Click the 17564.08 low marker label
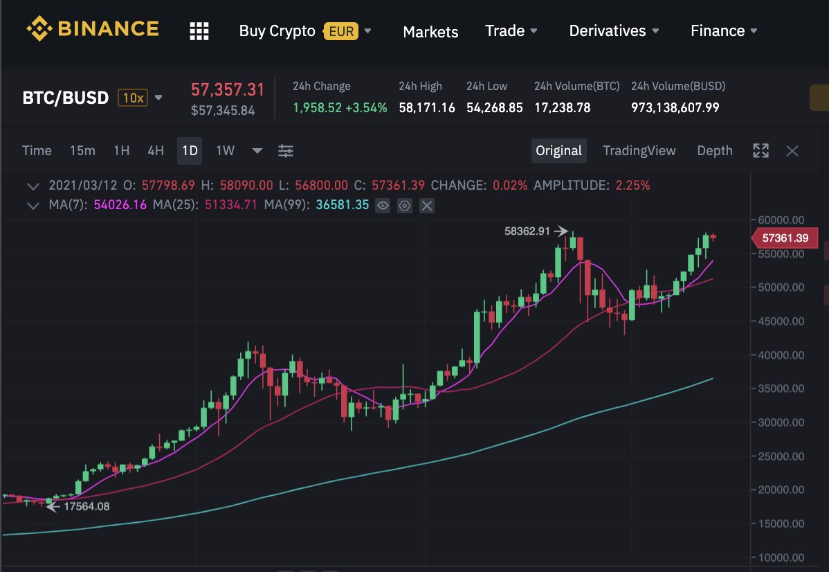The height and width of the screenshot is (572, 829). tap(86, 506)
